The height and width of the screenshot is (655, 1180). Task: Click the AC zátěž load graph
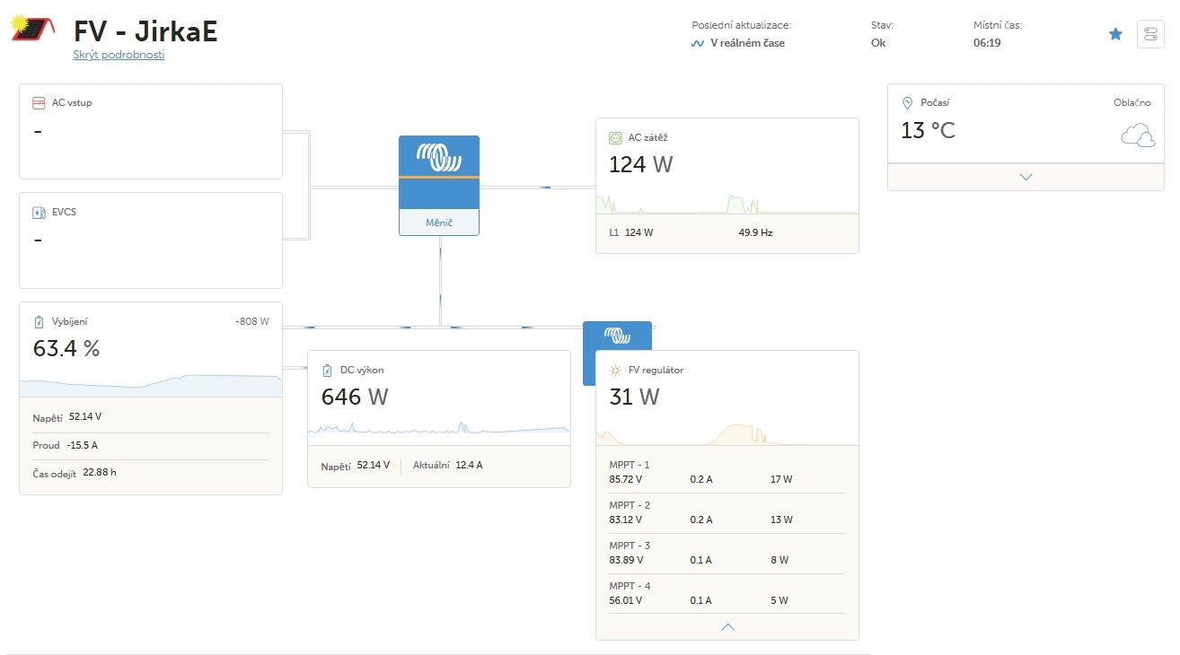[x=727, y=204]
